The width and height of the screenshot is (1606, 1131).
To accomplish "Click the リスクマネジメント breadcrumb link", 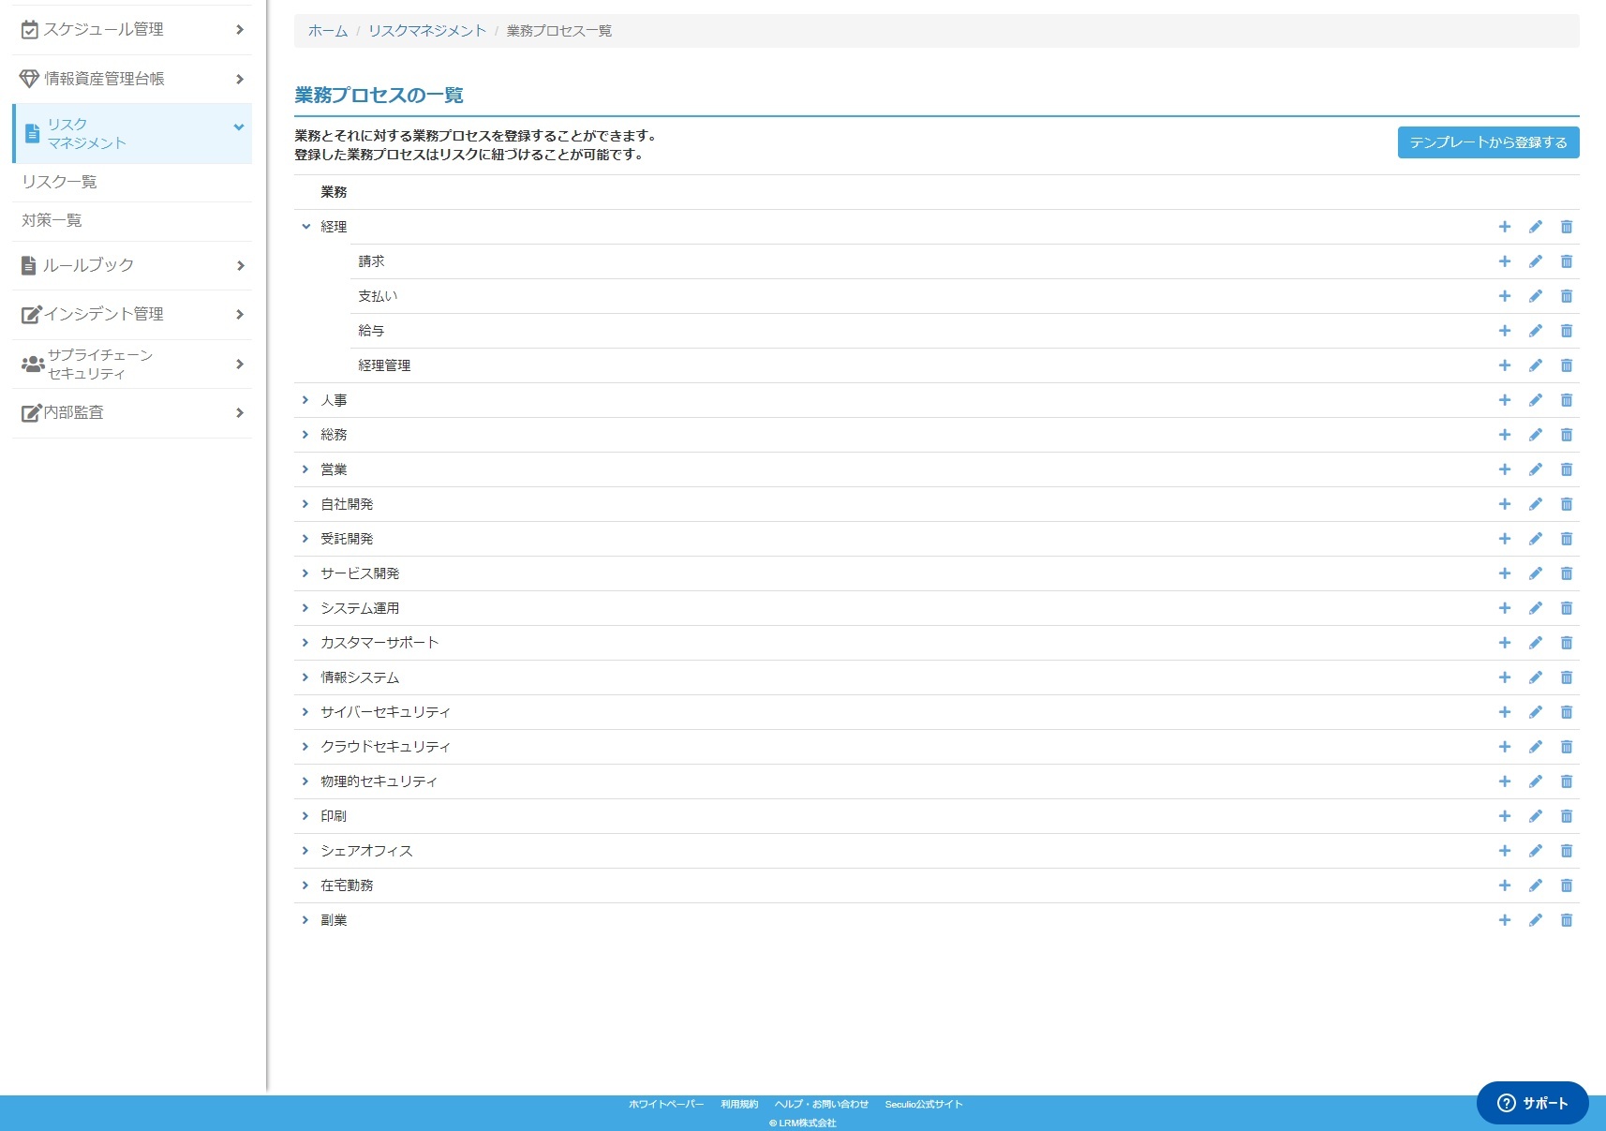I will 427,31.
